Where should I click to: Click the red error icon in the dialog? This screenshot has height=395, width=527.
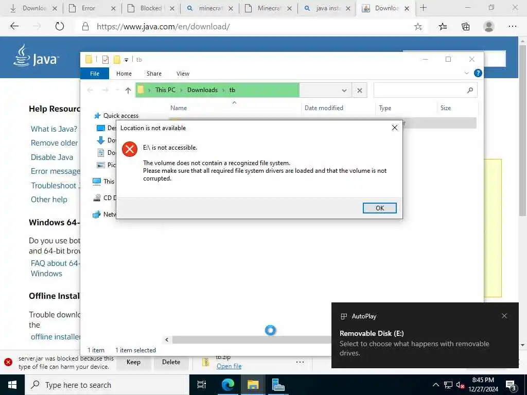[x=129, y=149]
